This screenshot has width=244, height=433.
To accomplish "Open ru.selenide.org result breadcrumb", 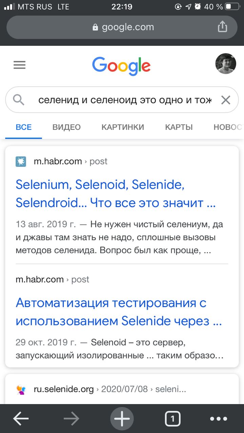I will click(x=110, y=389).
